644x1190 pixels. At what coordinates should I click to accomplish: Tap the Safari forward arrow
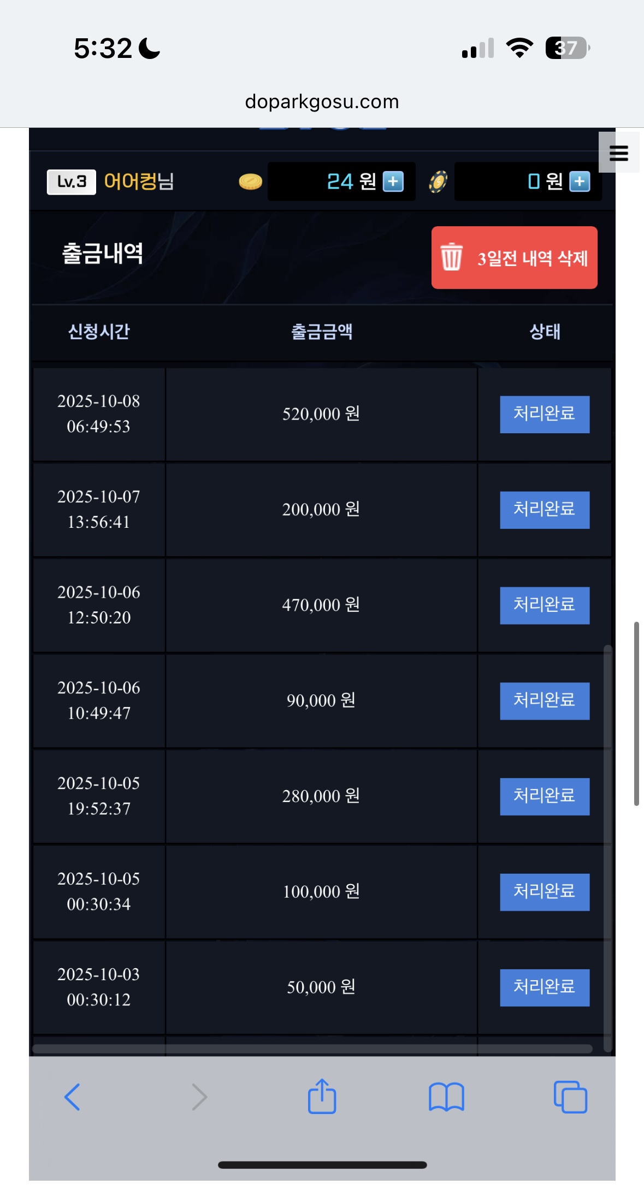pyautogui.click(x=199, y=1097)
